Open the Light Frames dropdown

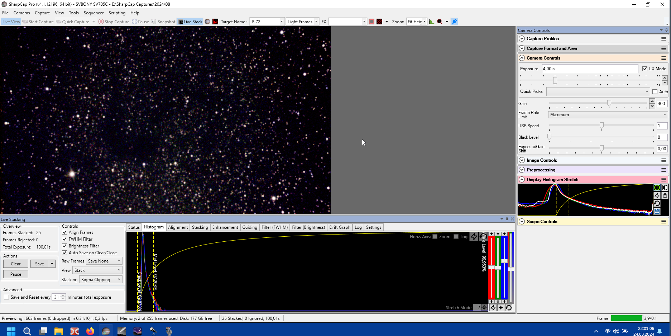(x=302, y=22)
